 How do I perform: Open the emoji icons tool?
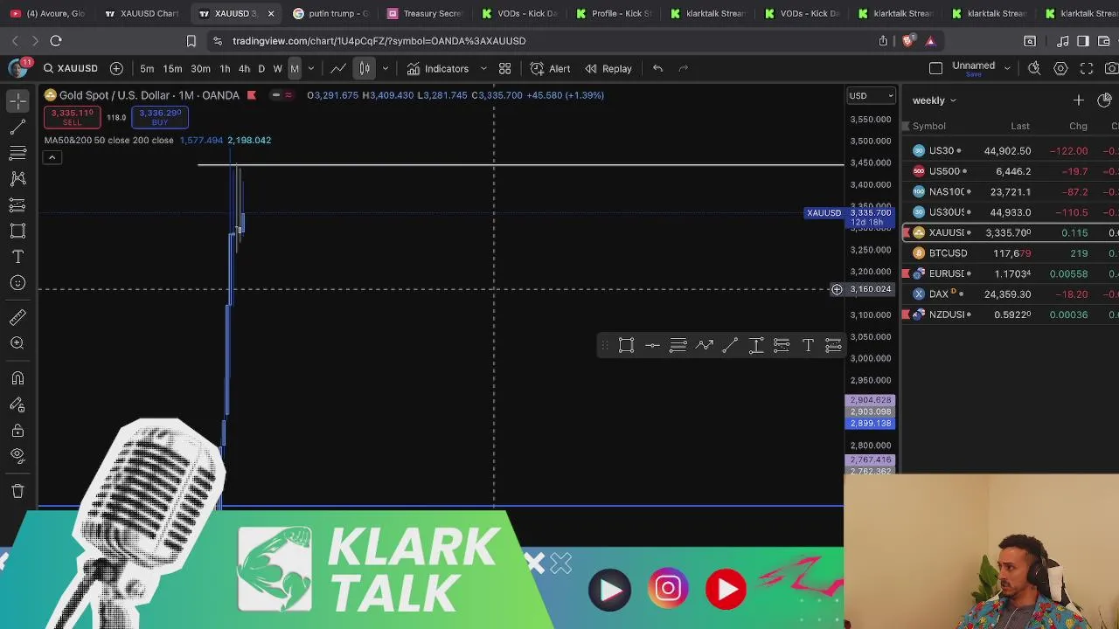tap(17, 283)
